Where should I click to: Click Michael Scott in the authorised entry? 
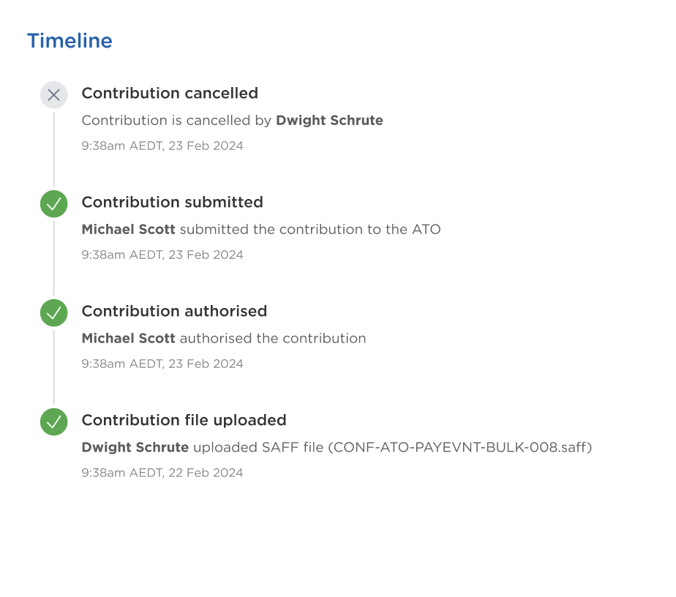click(129, 338)
